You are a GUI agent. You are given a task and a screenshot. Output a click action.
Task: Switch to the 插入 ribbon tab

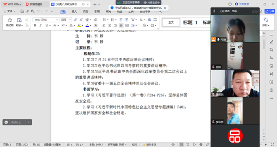point(74,11)
